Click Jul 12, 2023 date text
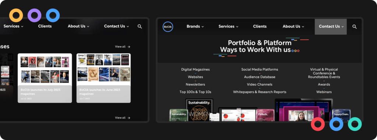Screen dimensions: 377x140 pos(26,99)
